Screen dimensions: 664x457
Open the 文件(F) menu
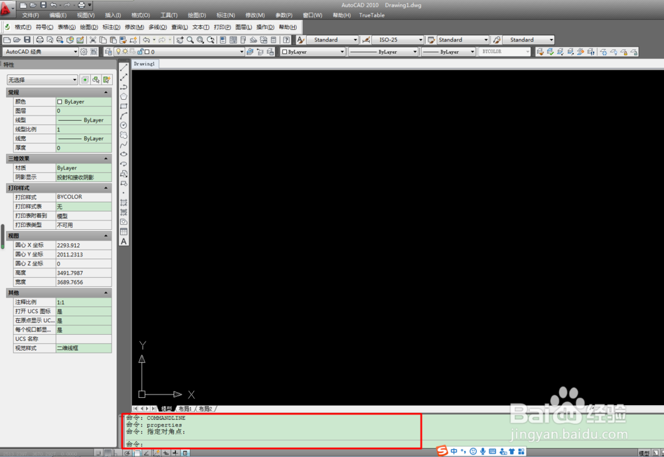[31, 15]
